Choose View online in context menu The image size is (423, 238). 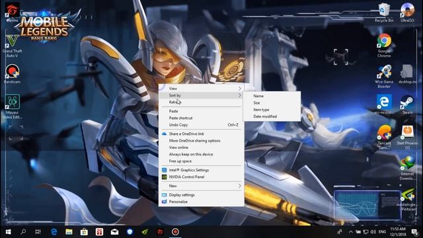[x=201, y=147]
